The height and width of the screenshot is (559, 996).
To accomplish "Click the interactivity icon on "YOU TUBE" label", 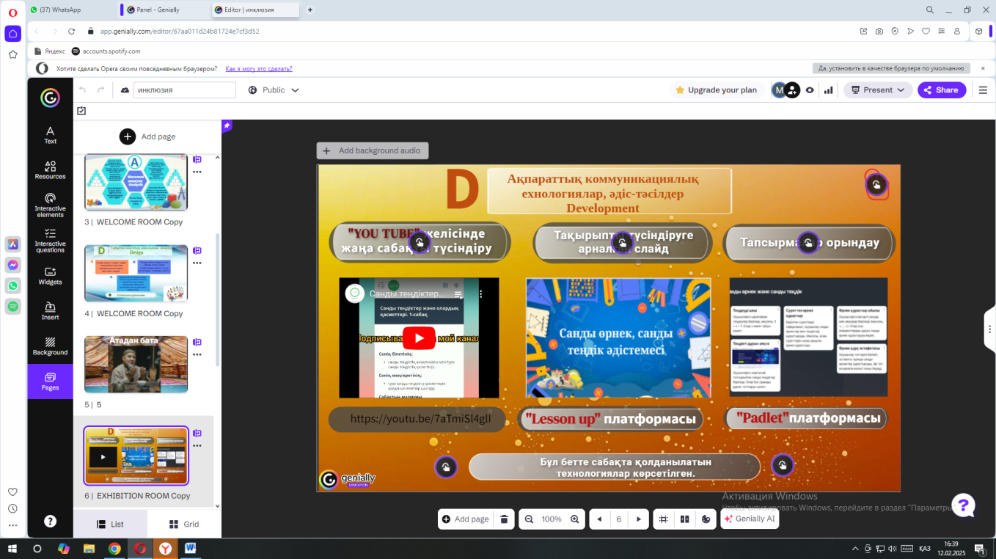I will [x=420, y=243].
